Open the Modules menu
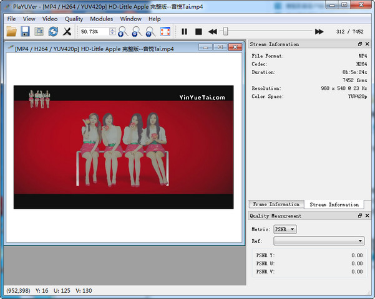Image resolution: width=375 pixels, height=299 pixels. click(101, 19)
